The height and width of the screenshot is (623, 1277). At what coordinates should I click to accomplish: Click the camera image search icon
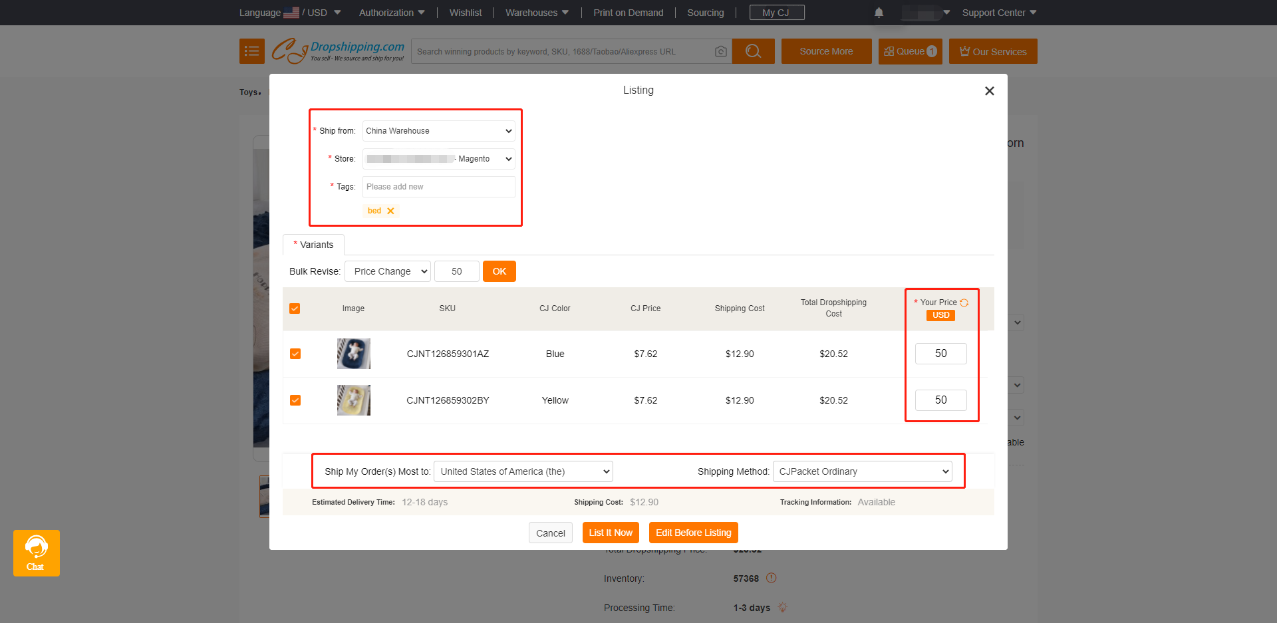click(x=720, y=51)
